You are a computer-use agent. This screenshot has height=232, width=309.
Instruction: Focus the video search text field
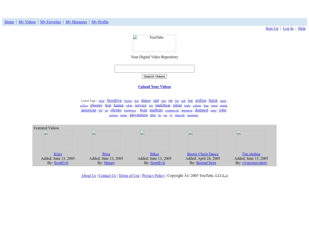click(x=154, y=69)
